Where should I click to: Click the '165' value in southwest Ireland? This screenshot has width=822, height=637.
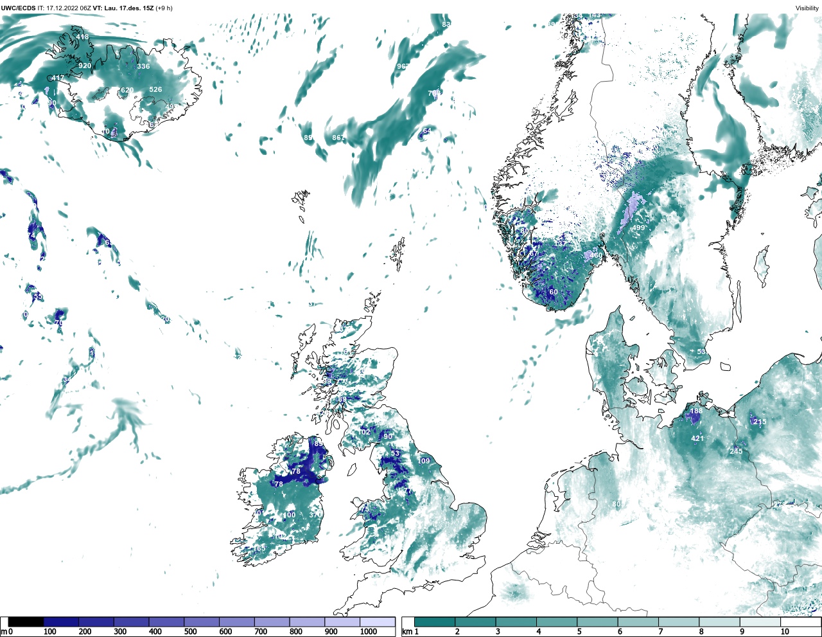tap(259, 548)
